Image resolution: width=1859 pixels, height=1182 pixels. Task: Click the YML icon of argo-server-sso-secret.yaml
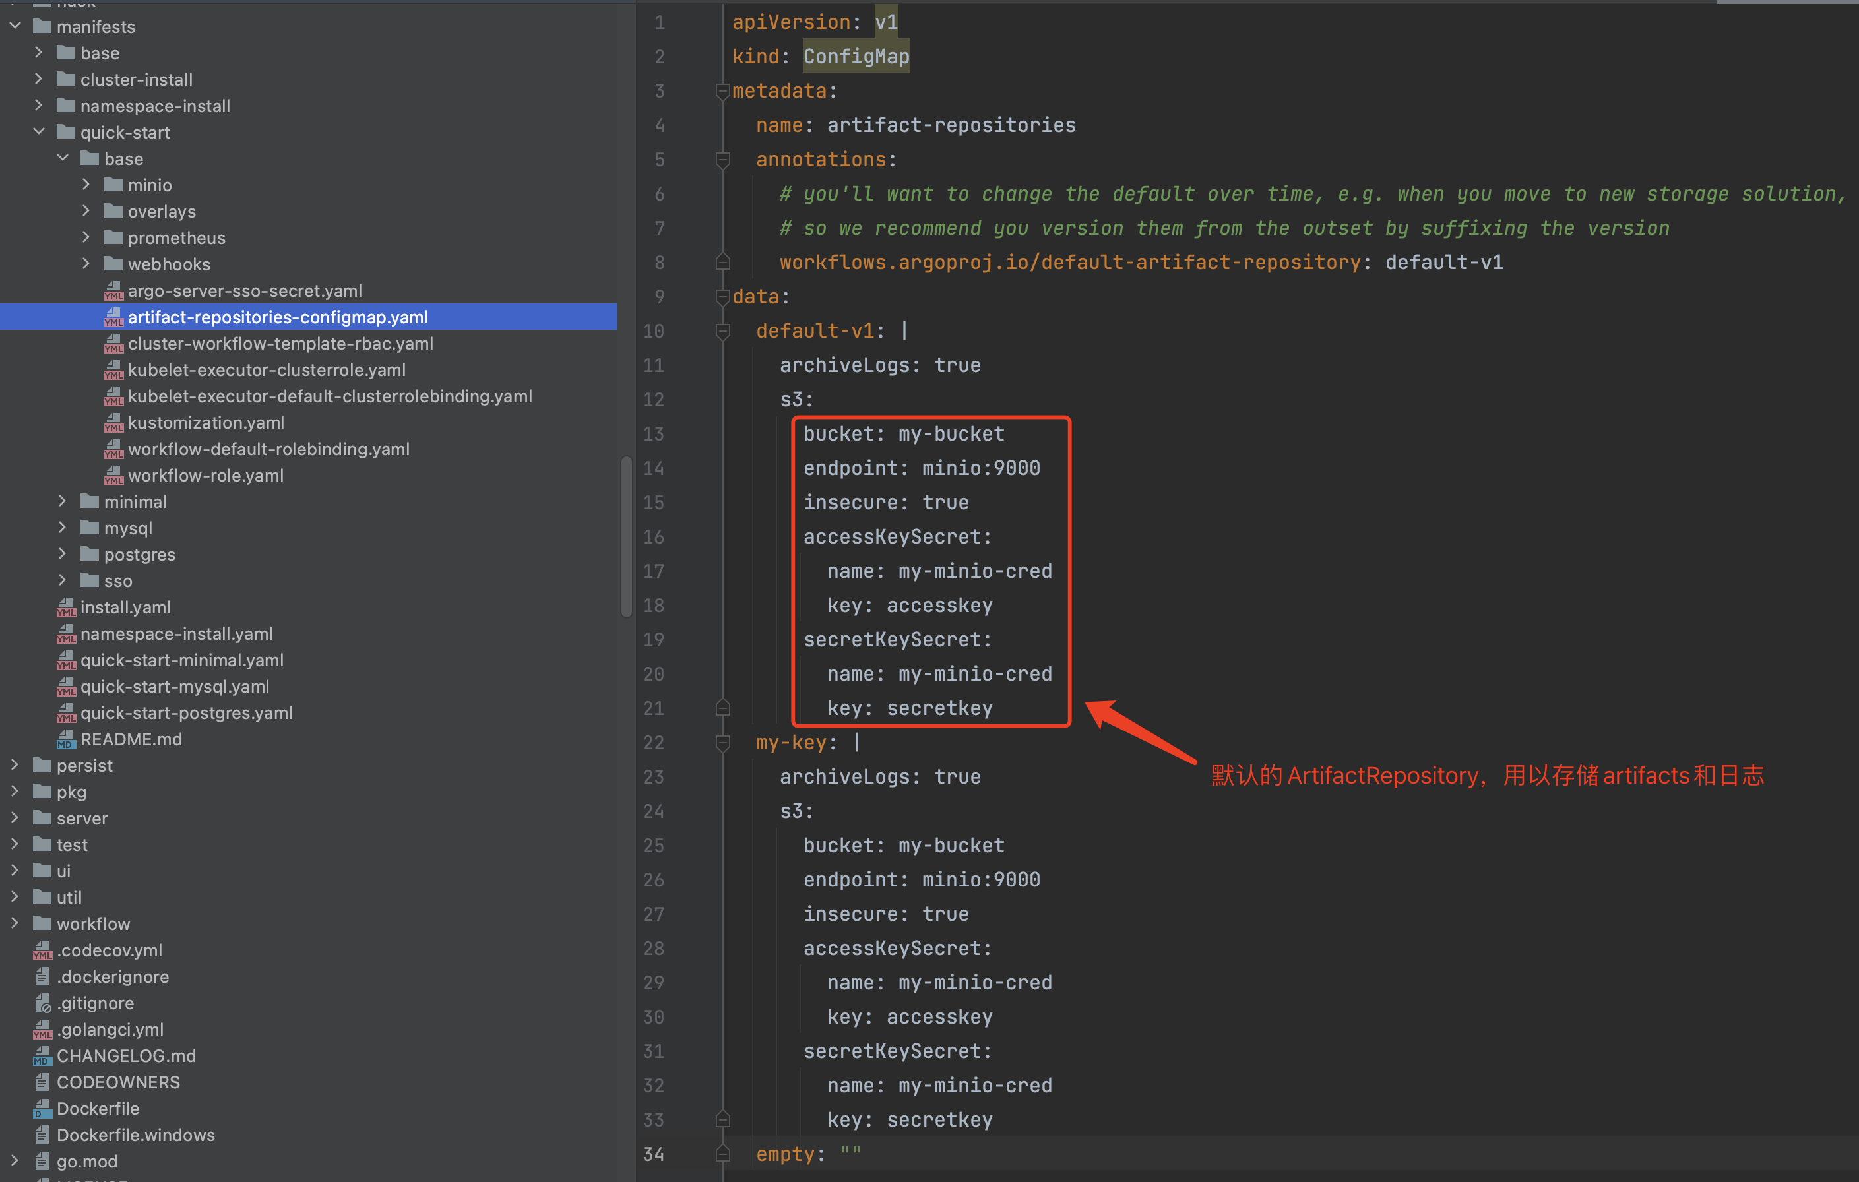(x=113, y=291)
